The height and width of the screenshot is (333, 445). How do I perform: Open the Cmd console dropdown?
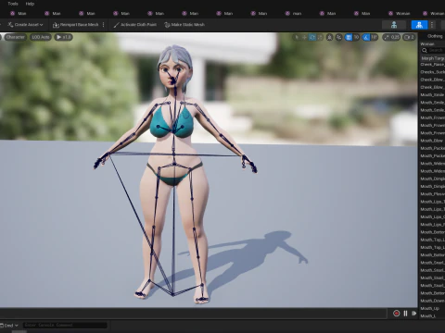pos(9,325)
